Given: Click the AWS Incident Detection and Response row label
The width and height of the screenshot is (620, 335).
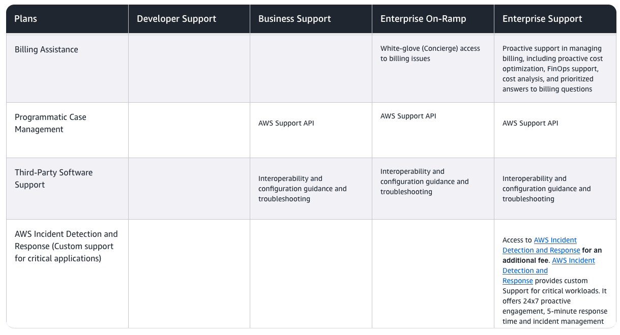Looking at the screenshot, I should 66,246.
